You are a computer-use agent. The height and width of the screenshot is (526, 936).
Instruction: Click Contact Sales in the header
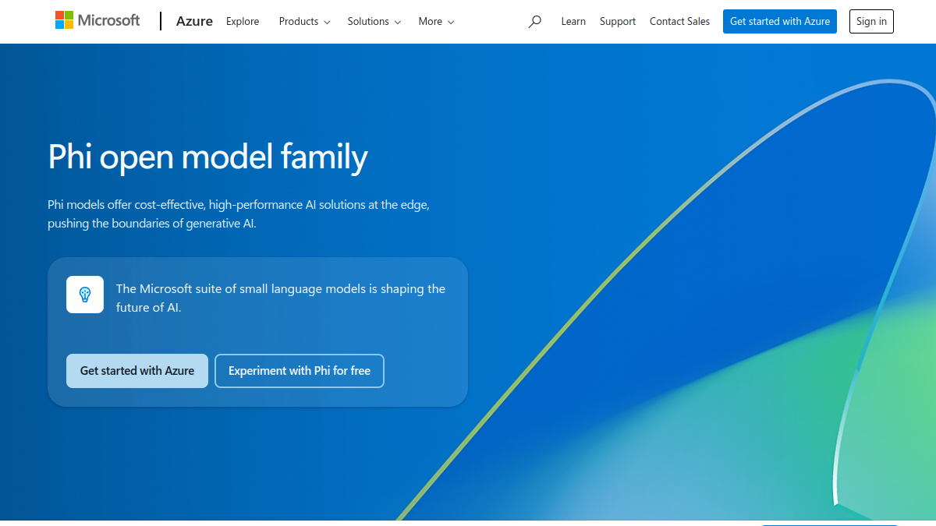click(679, 22)
